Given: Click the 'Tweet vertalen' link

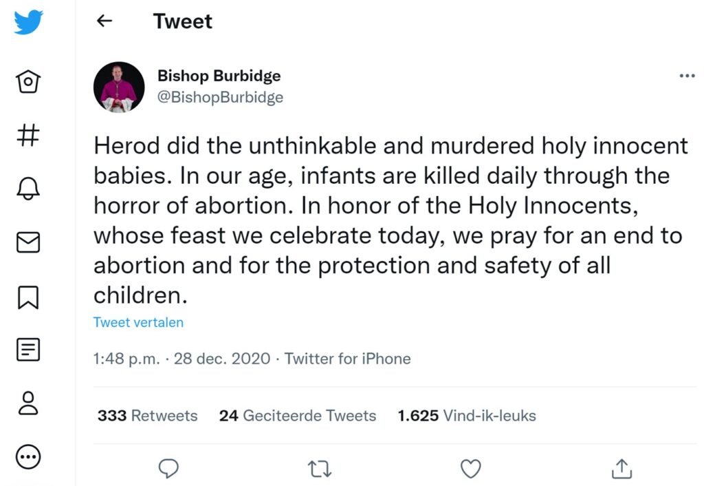Looking at the screenshot, I should tap(138, 322).
